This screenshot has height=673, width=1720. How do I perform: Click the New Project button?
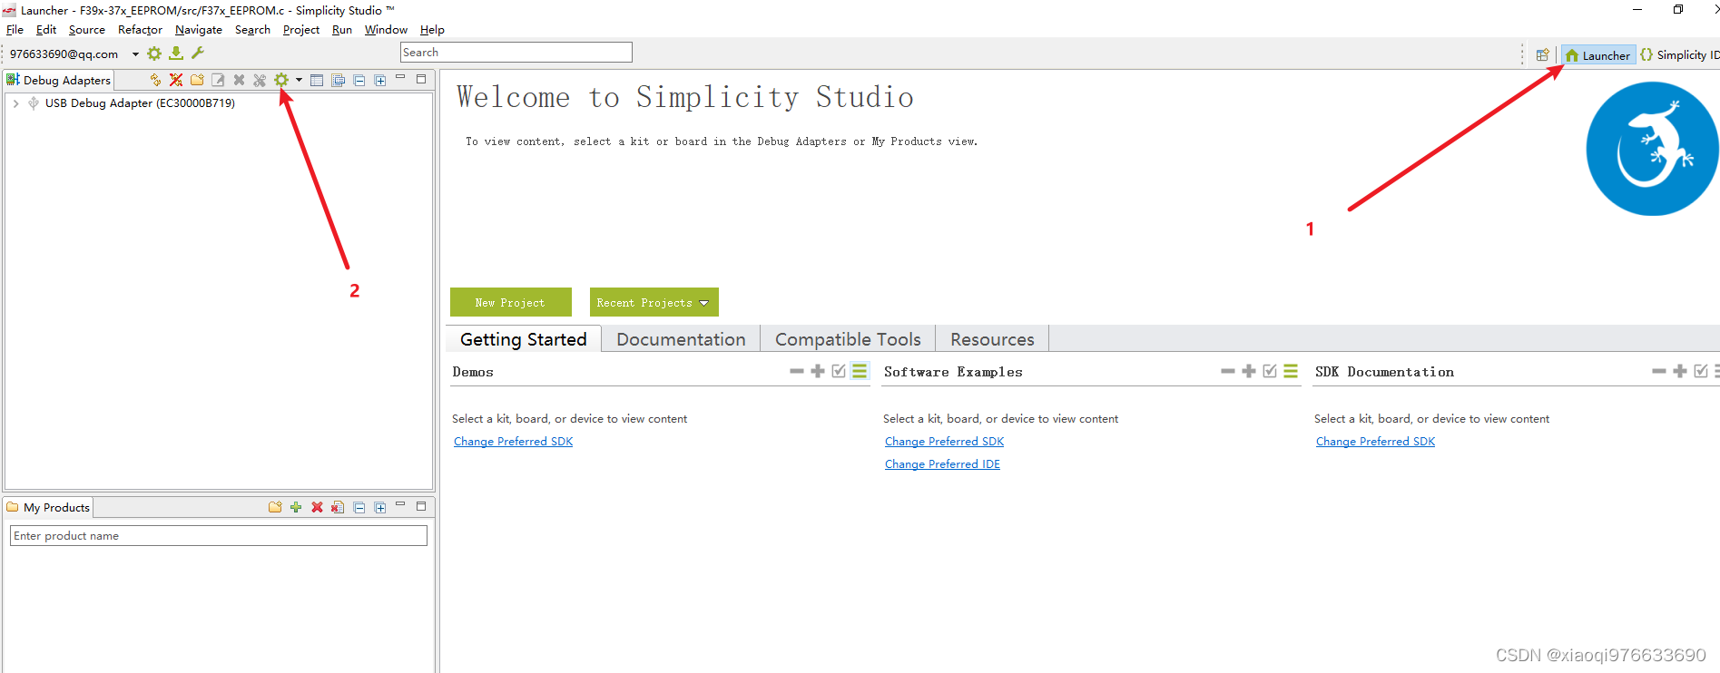pyautogui.click(x=510, y=302)
